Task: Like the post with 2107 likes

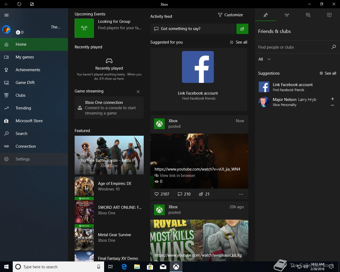Action: coord(162,194)
